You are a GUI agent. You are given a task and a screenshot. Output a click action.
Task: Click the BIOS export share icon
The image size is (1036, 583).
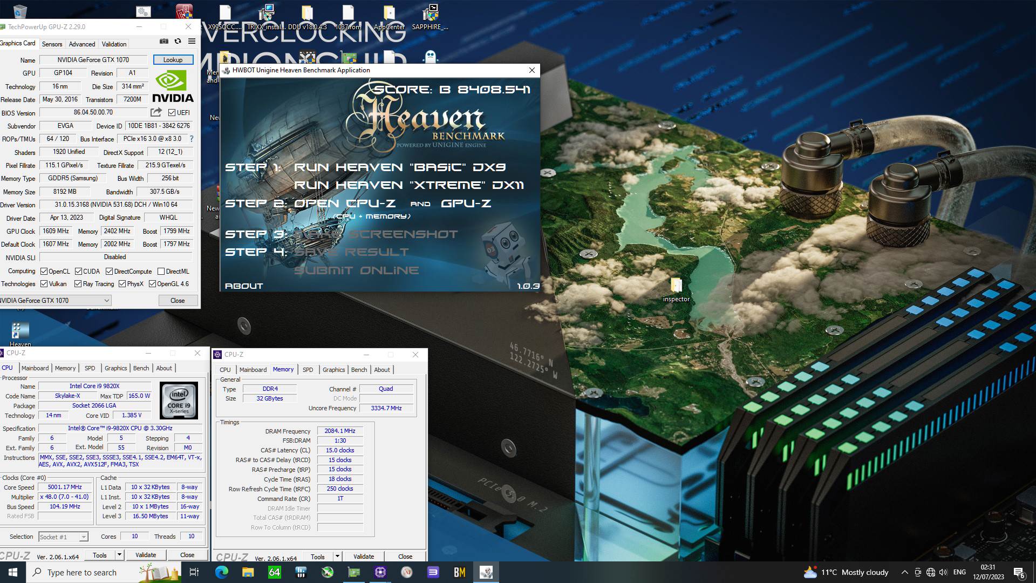point(156,112)
